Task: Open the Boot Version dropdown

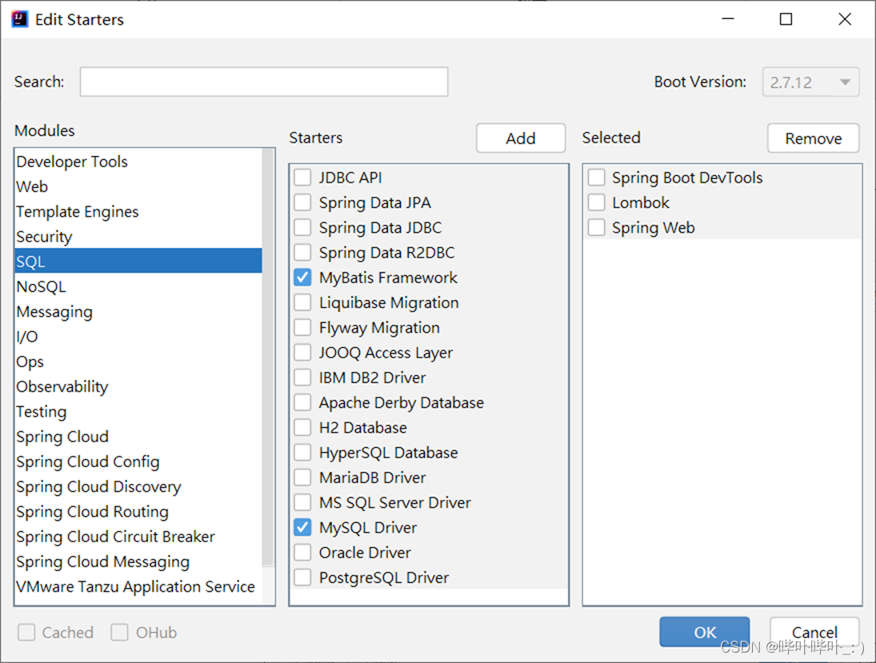Action: pyautogui.click(x=810, y=82)
